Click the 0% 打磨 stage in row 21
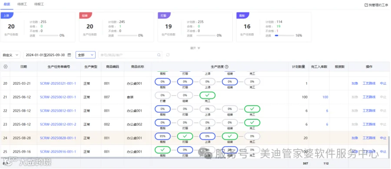 tap(162, 95)
